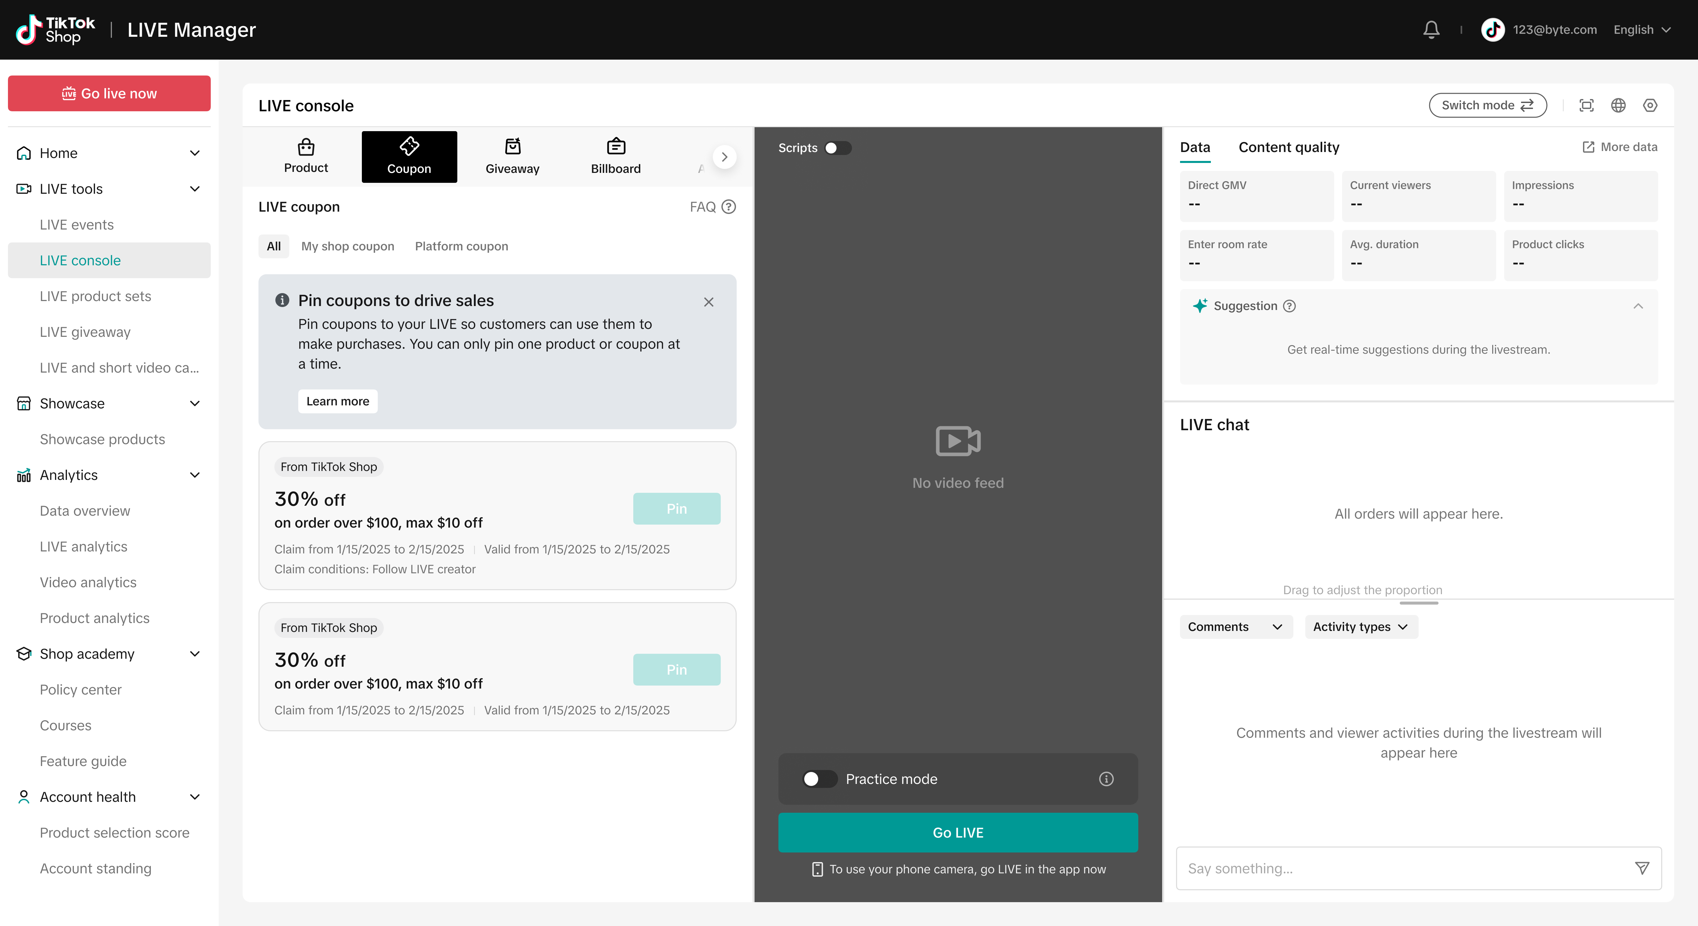1698x926 pixels.
Task: Switch to the Giveaway tab
Action: pyautogui.click(x=512, y=157)
